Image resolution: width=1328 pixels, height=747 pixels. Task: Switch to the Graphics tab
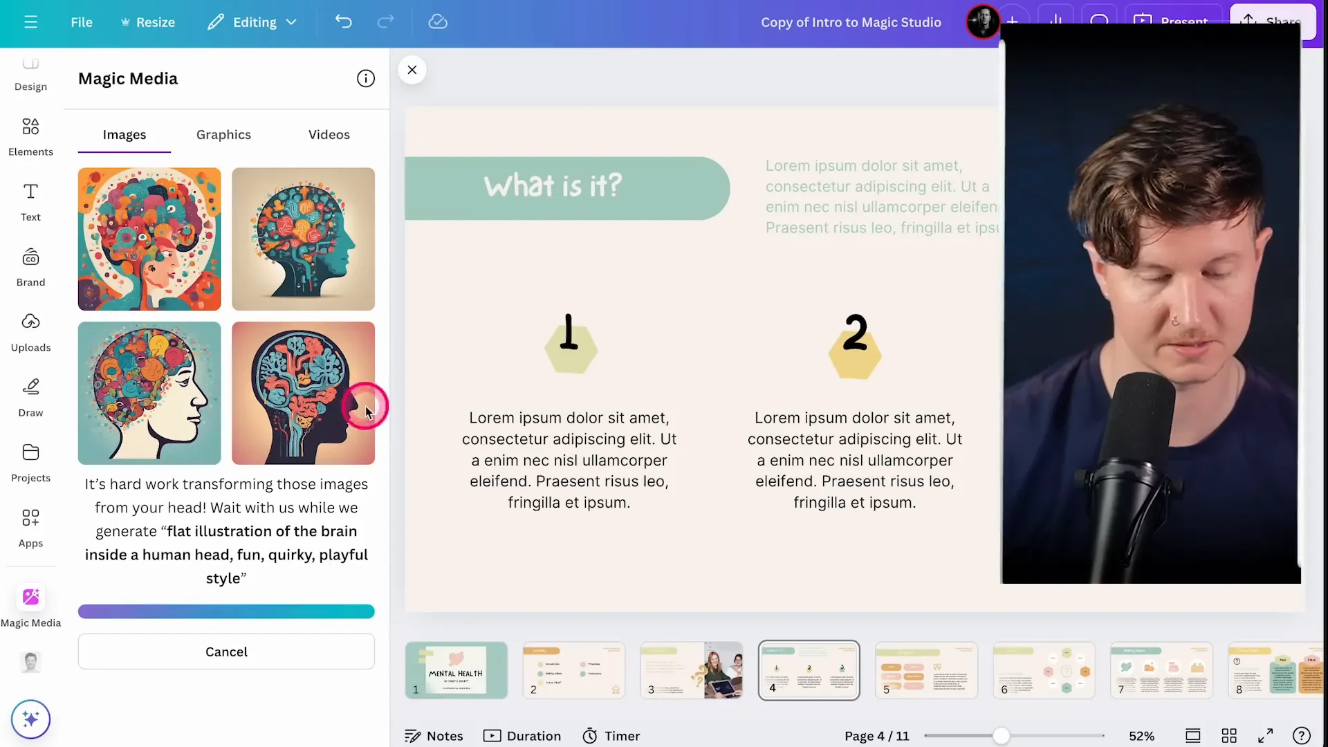point(223,135)
